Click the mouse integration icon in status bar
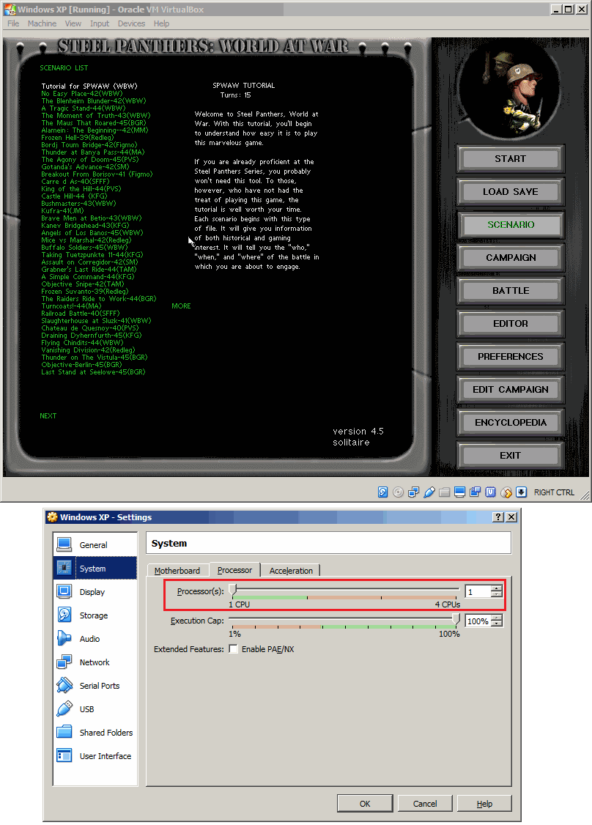 click(506, 492)
